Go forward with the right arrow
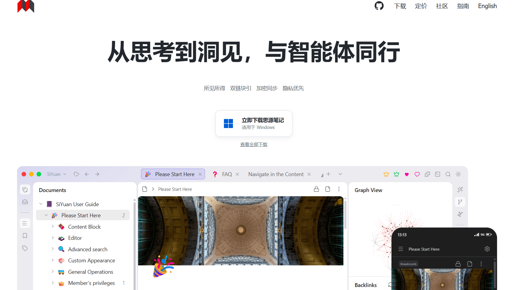The image size is (513, 290). (x=97, y=174)
